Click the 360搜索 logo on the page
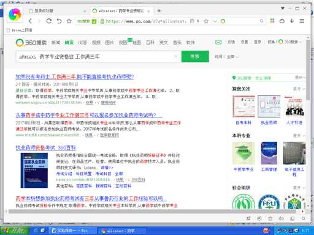Image resolution: width=314 pixels, height=235 pixels. coord(31,43)
